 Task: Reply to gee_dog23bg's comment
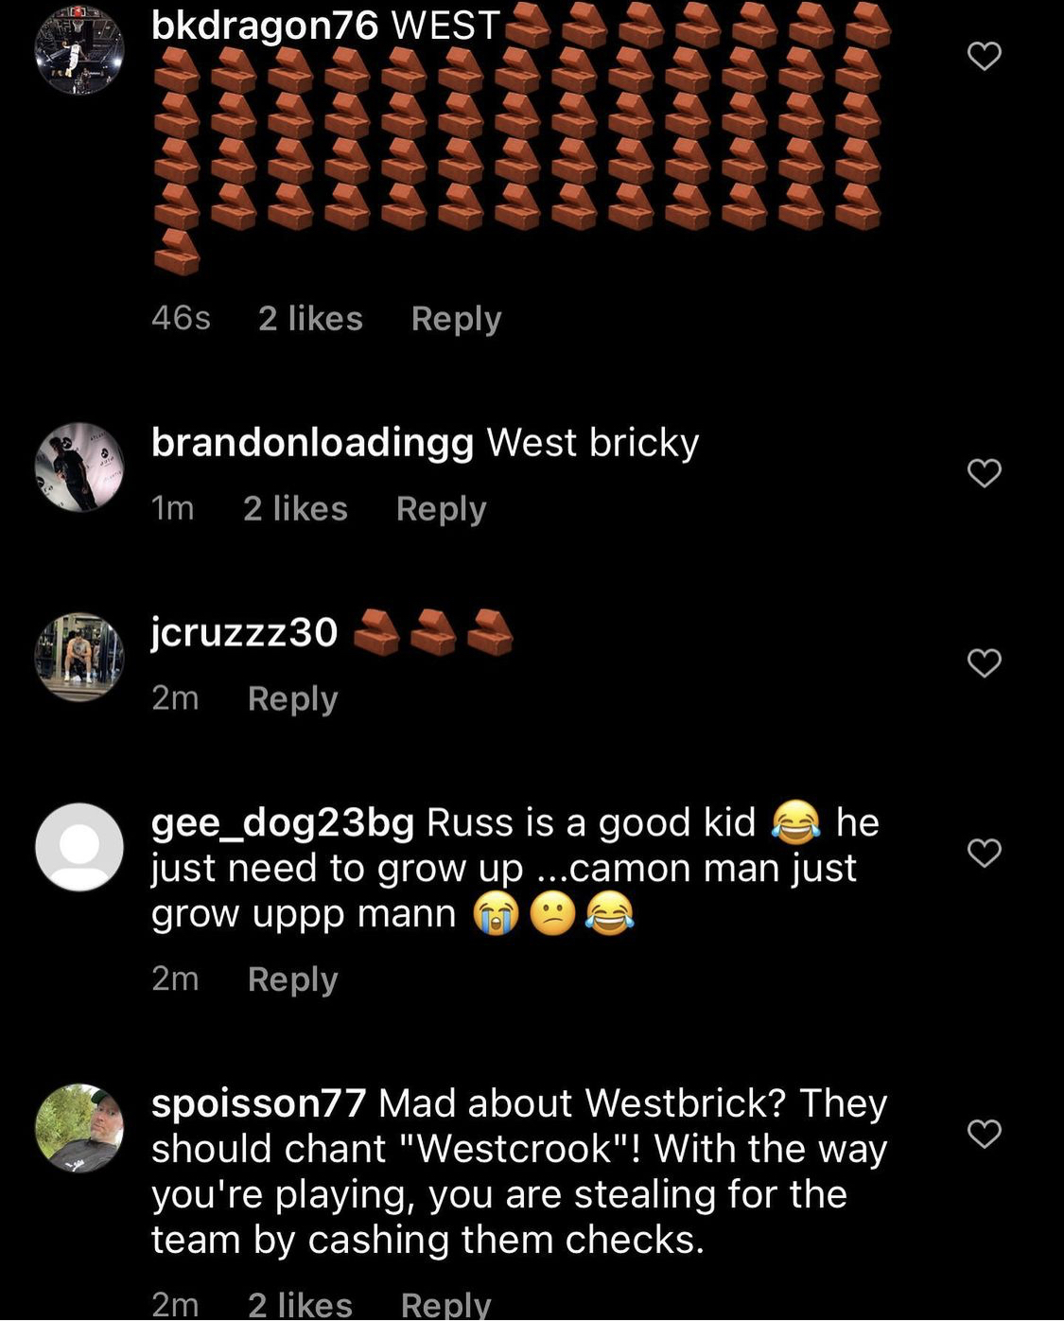tap(292, 979)
